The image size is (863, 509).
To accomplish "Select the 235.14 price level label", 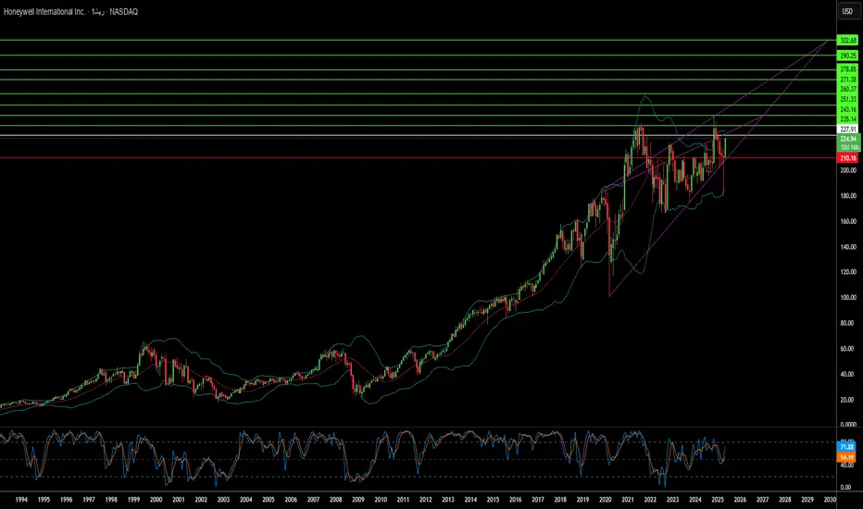I will pos(847,119).
